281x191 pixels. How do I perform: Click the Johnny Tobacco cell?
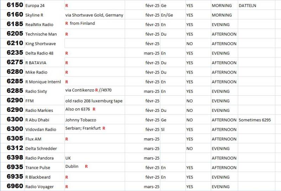tap(80, 120)
